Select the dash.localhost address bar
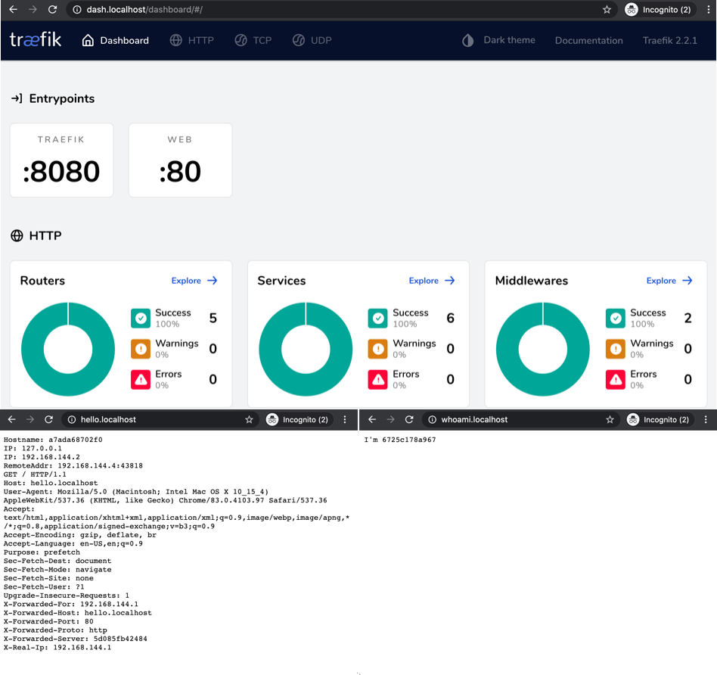Image resolution: width=717 pixels, height=675 pixels. tap(343, 10)
